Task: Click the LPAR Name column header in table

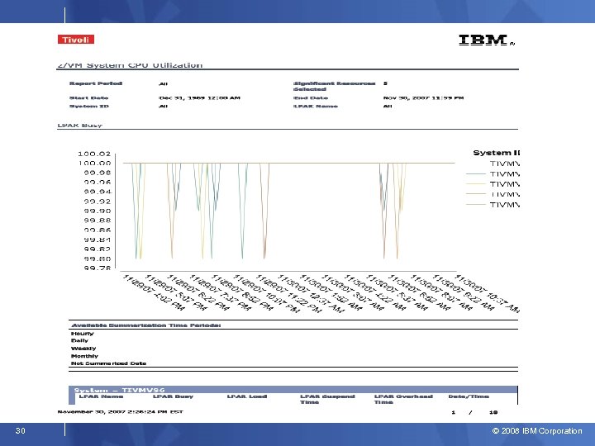Action: pyautogui.click(x=101, y=396)
